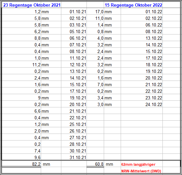Click the date cell 05.10.21
This screenshot has height=175, width=182.
(x=78, y=31)
